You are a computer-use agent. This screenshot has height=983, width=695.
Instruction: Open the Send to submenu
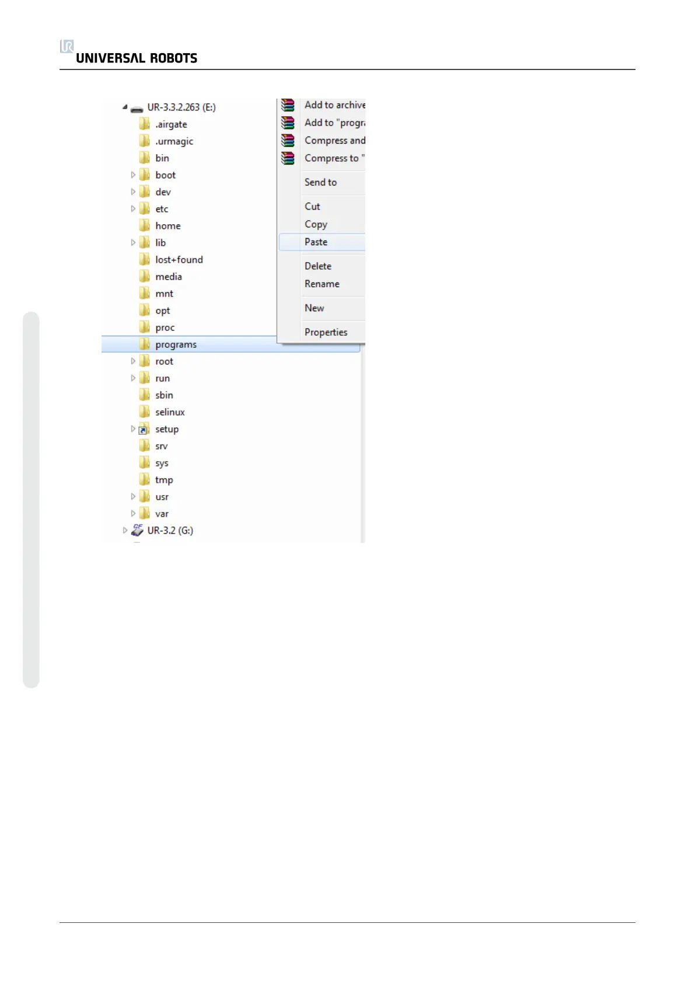(x=322, y=182)
